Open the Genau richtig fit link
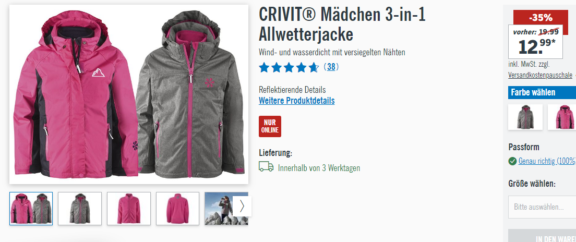The height and width of the screenshot is (242, 576). 547,161
